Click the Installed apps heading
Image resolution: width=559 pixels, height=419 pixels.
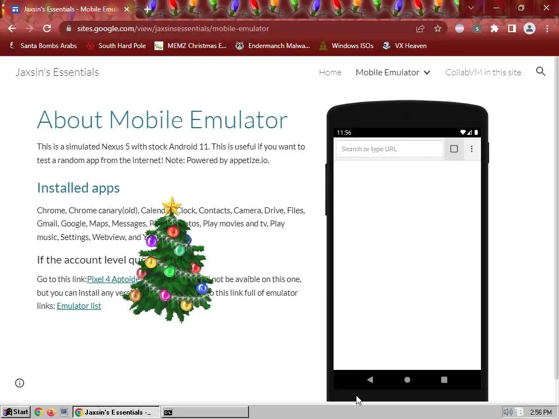tap(79, 188)
